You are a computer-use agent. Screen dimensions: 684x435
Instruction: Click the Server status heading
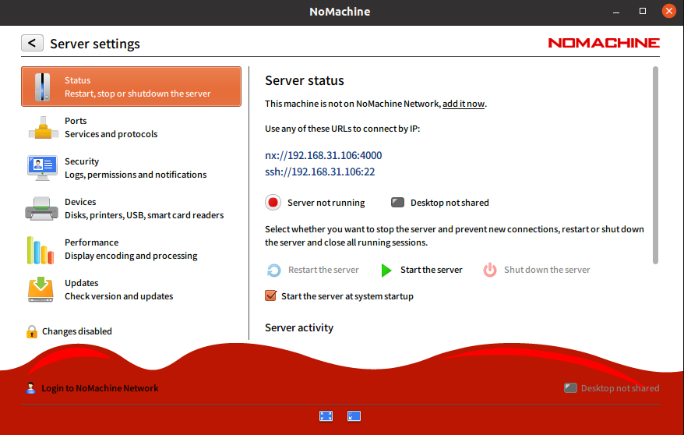pos(305,81)
